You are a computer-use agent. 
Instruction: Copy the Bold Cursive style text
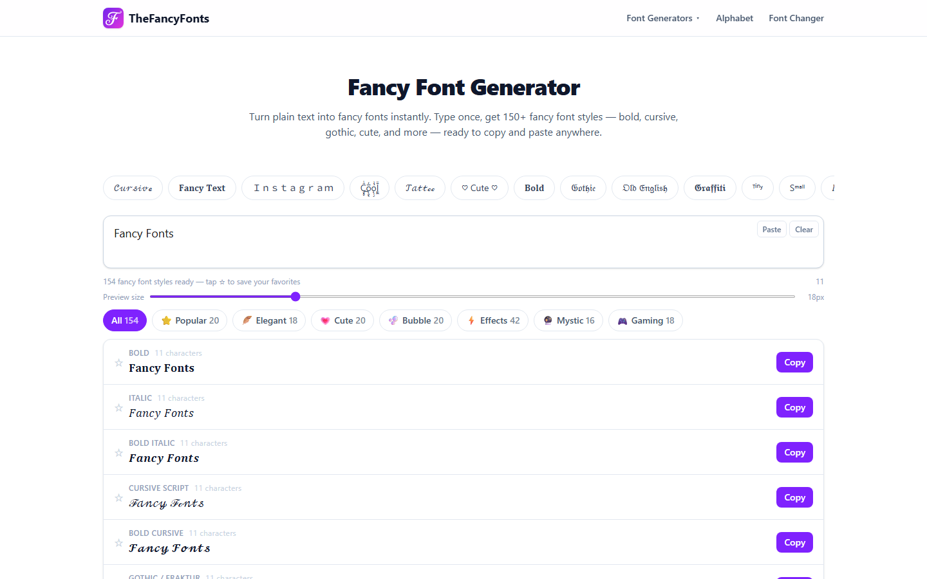(x=794, y=542)
